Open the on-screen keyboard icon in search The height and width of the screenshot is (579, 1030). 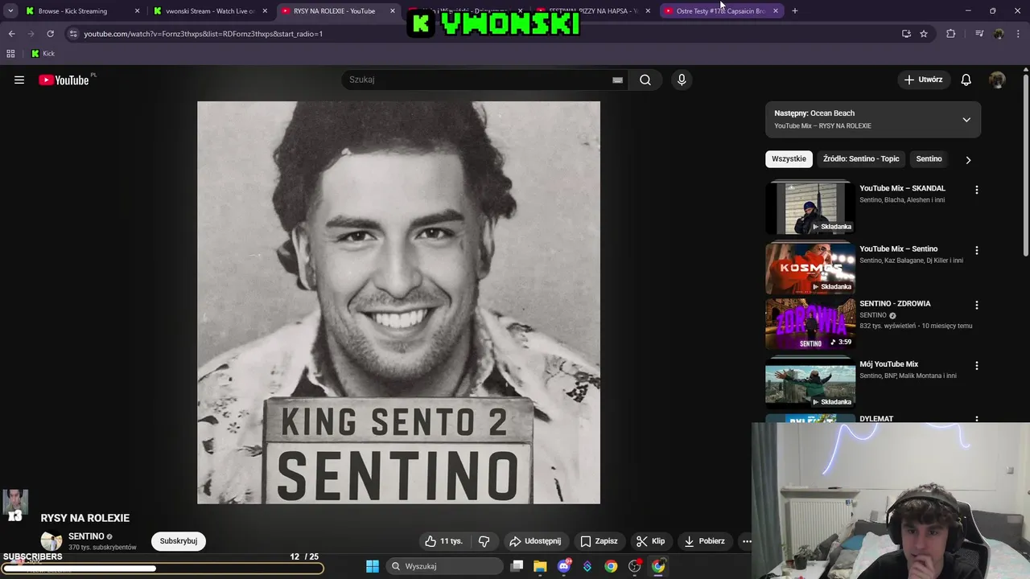pos(617,80)
